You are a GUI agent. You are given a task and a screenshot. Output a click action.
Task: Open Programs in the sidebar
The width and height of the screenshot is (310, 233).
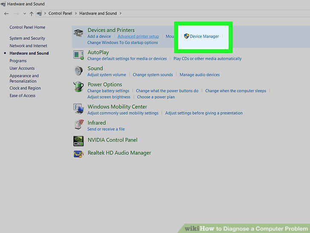pos(18,61)
